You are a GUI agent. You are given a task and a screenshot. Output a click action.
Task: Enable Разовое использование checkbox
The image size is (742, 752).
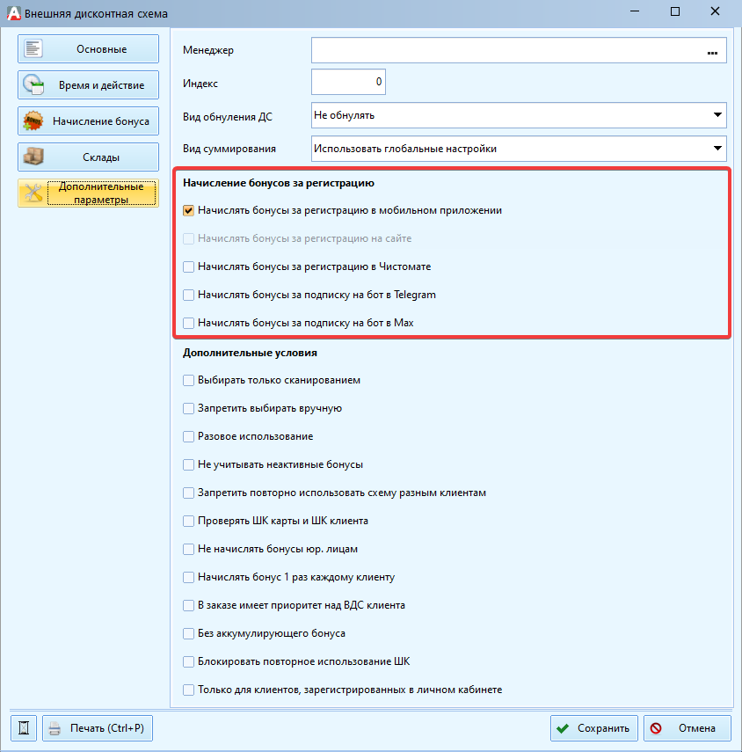188,436
